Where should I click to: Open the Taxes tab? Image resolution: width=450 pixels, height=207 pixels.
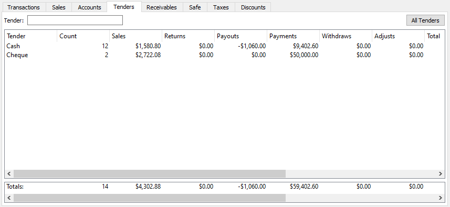click(221, 7)
